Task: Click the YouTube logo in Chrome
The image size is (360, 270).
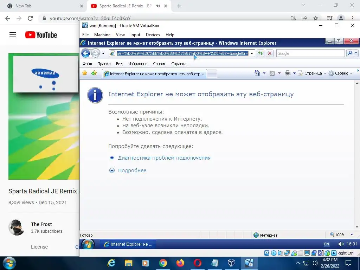Action: pyautogui.click(x=41, y=35)
